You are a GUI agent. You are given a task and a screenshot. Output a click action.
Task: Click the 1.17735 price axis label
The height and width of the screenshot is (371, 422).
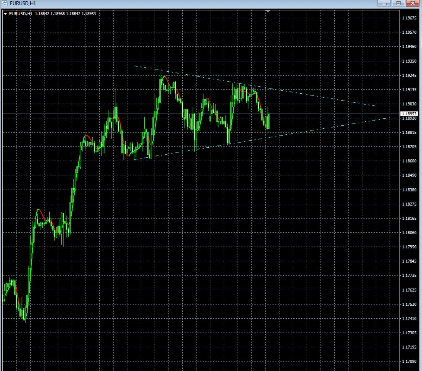coord(409,275)
